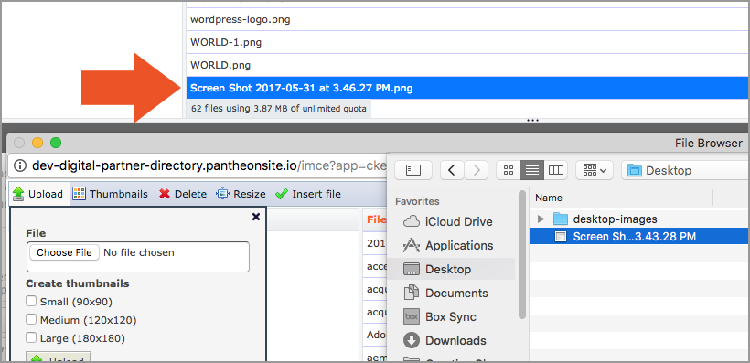Close the upload panel with the X
The width and height of the screenshot is (750, 363).
click(256, 217)
